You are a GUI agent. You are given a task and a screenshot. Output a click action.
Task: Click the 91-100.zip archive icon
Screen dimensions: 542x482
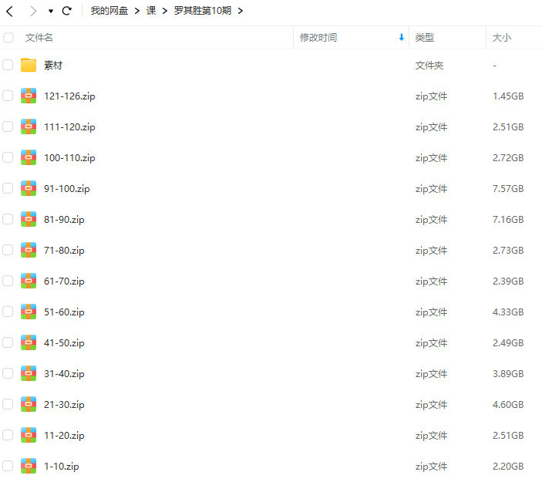coord(29,188)
